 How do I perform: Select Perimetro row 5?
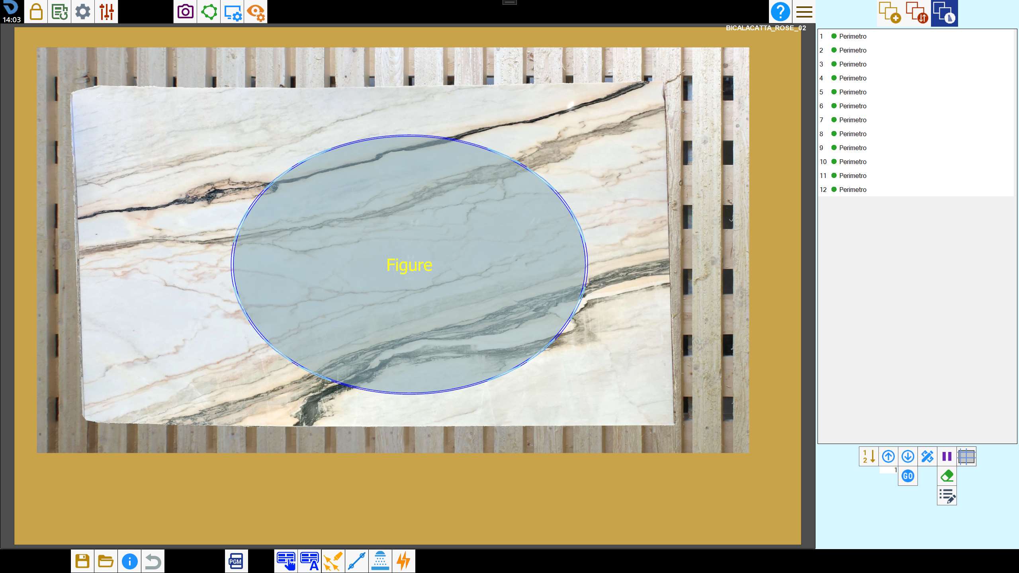[915, 92]
